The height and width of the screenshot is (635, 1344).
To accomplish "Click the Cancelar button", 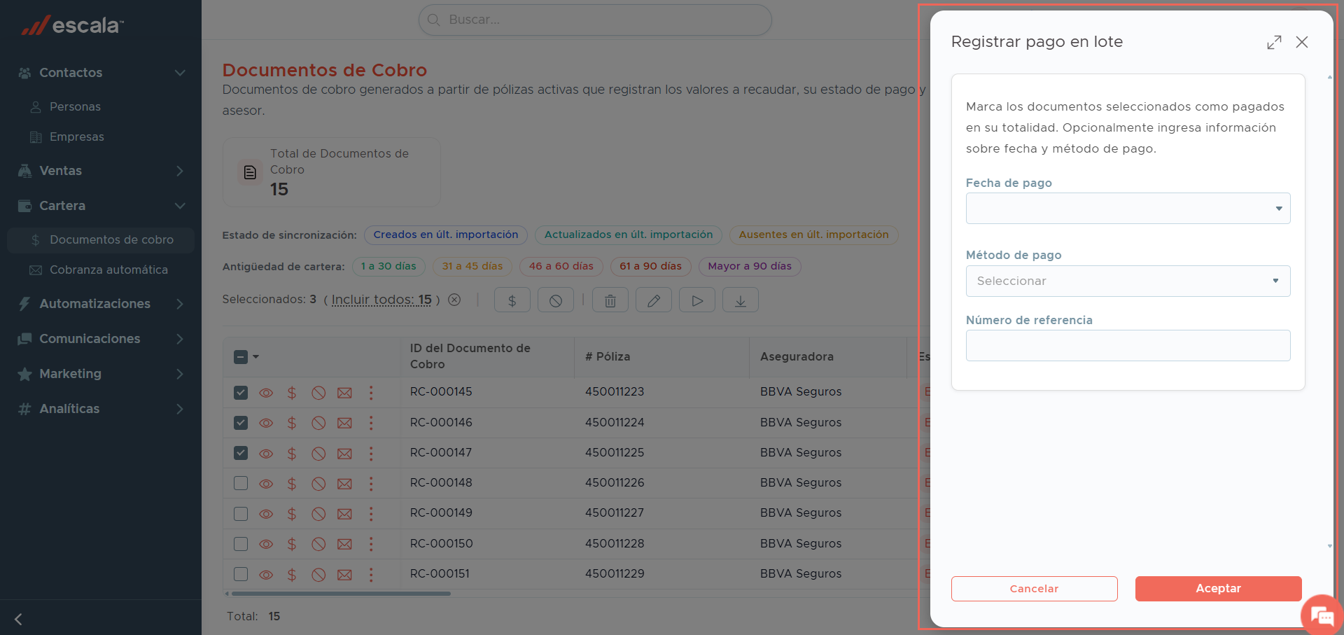I will point(1034,589).
